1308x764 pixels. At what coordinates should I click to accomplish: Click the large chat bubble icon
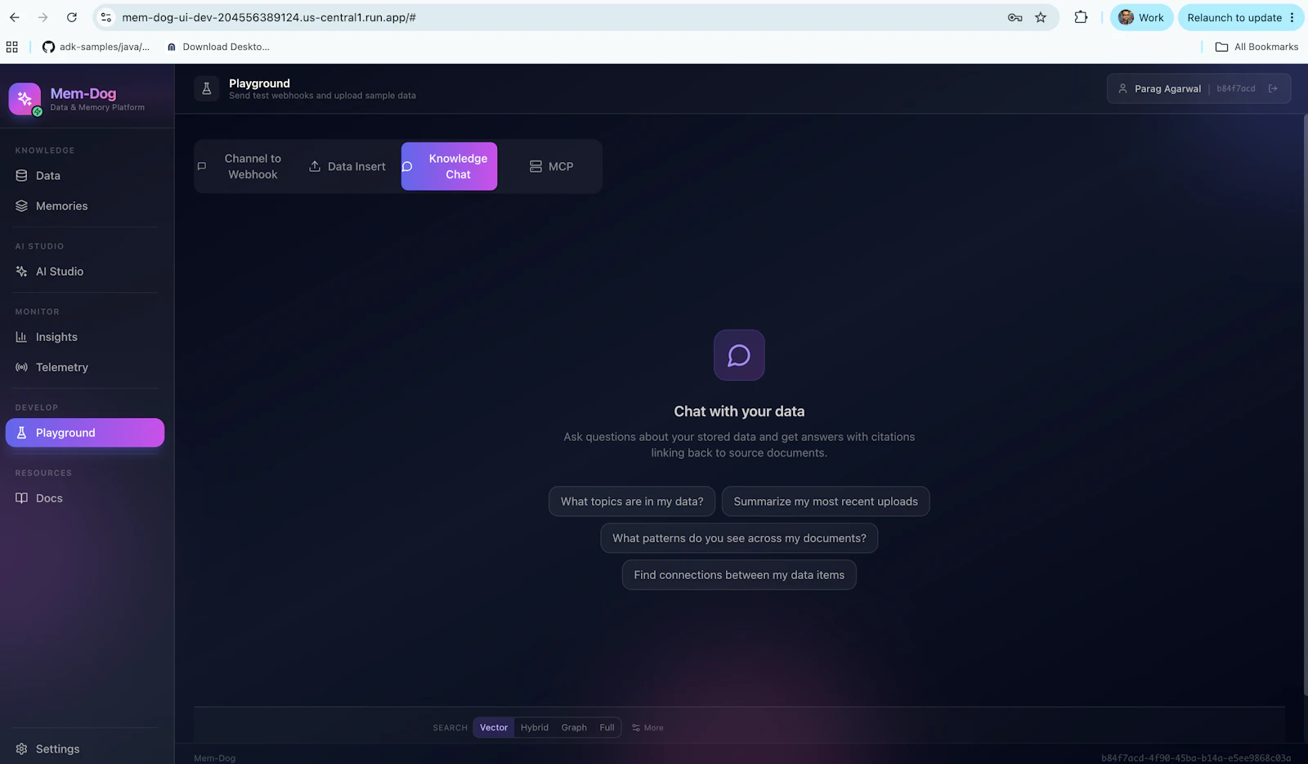(739, 355)
